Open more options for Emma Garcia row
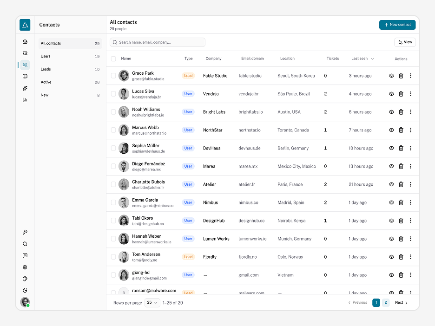This screenshot has width=435, height=326. (410, 202)
